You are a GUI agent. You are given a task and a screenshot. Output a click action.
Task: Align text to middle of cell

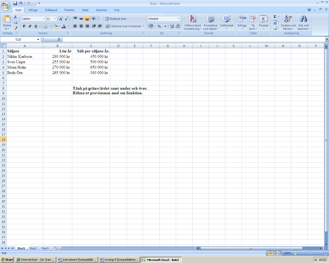click(81, 19)
